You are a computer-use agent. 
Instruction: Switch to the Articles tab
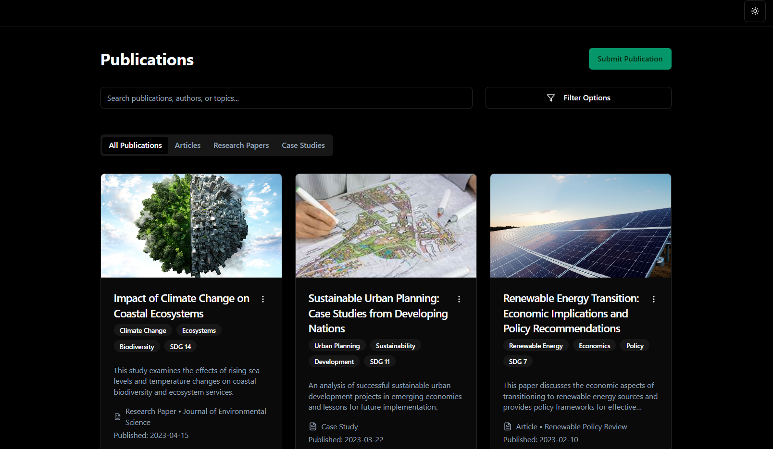(x=187, y=145)
